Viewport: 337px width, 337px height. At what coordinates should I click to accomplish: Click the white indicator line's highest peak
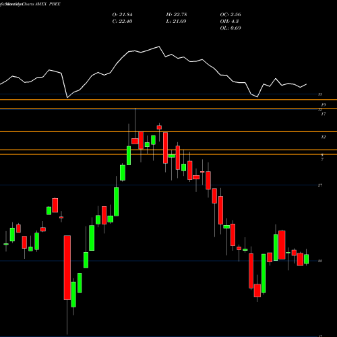coord(159,47)
